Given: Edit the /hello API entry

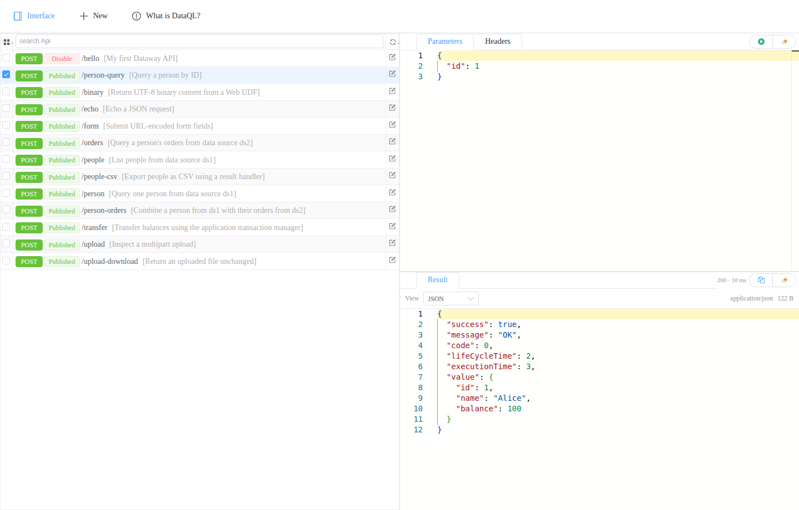Looking at the screenshot, I should point(392,57).
